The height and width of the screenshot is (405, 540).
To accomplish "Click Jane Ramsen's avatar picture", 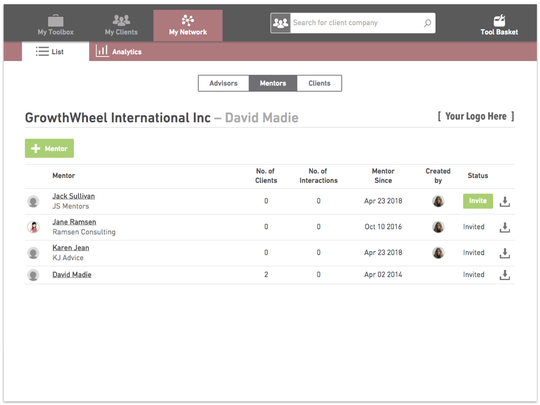I will (33, 227).
